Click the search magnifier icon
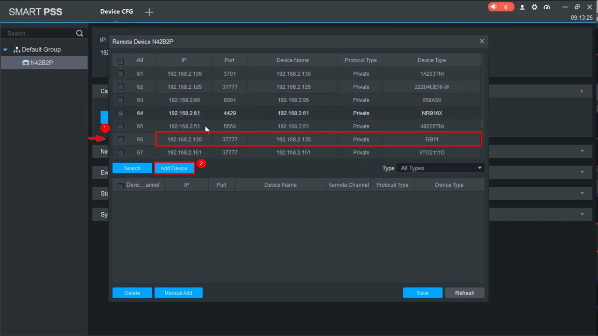The width and height of the screenshot is (598, 336). coord(79,33)
